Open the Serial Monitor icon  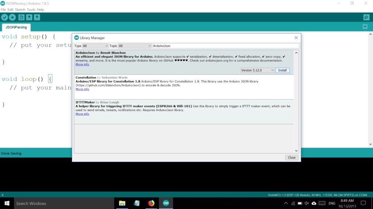[x=366, y=17]
